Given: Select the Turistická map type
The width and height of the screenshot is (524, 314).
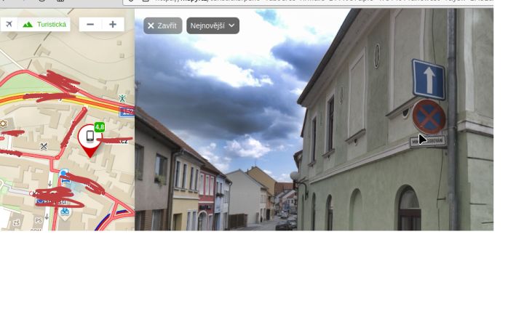Looking at the screenshot, I should point(44,25).
